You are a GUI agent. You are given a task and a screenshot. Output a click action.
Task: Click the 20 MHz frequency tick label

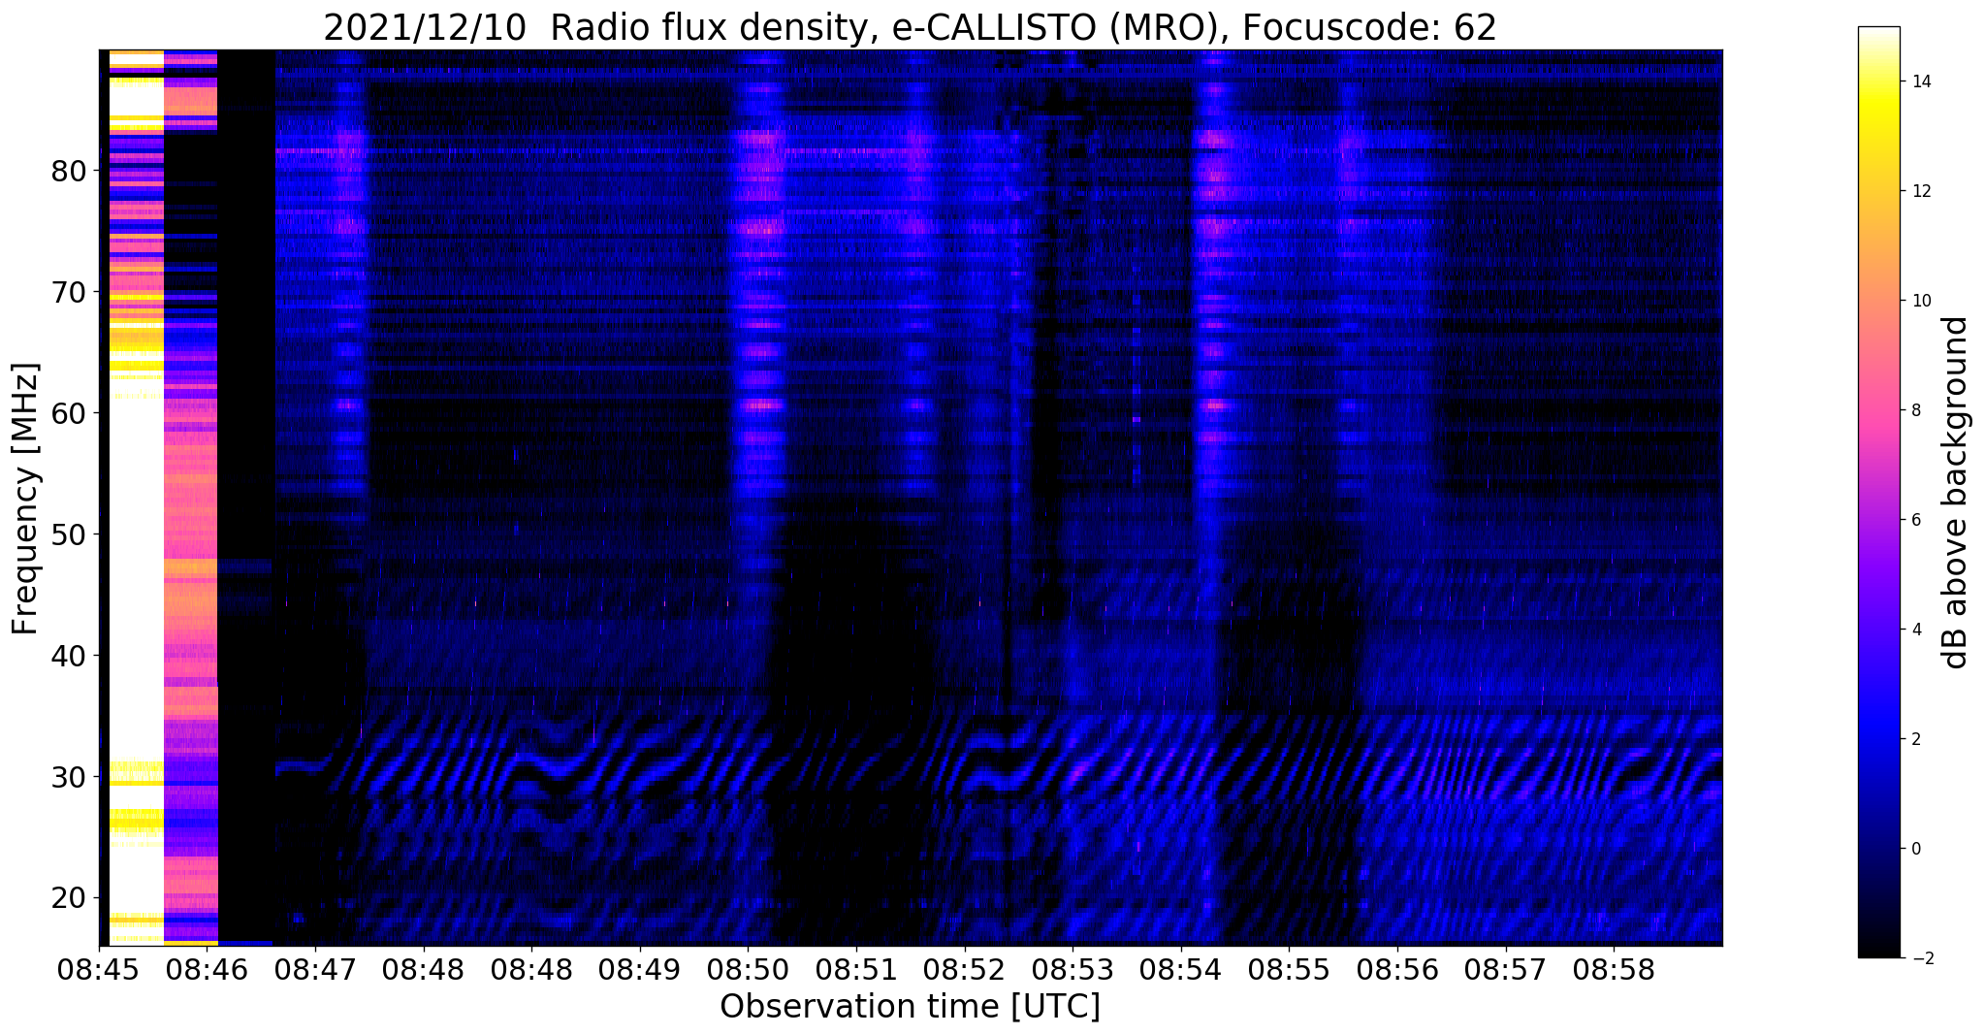coord(68,898)
